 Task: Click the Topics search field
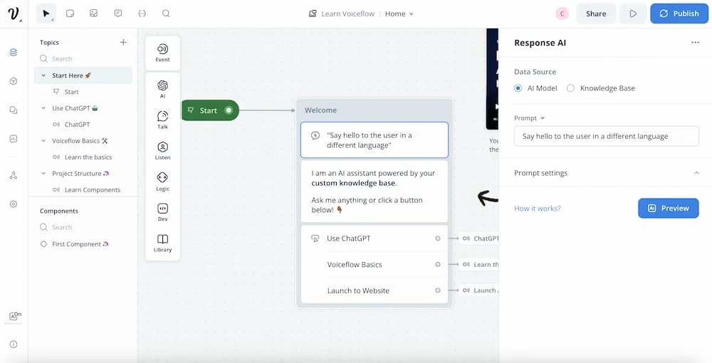tap(83, 58)
